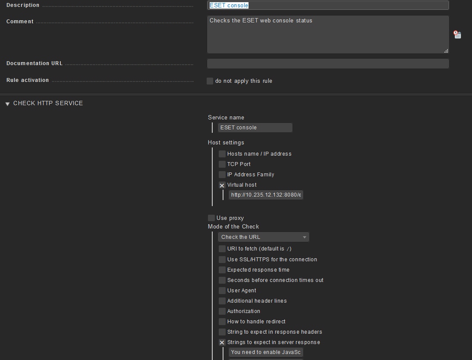Enable the Use proxy checkbox
Viewport: 472px width, 360px height.
[211, 218]
